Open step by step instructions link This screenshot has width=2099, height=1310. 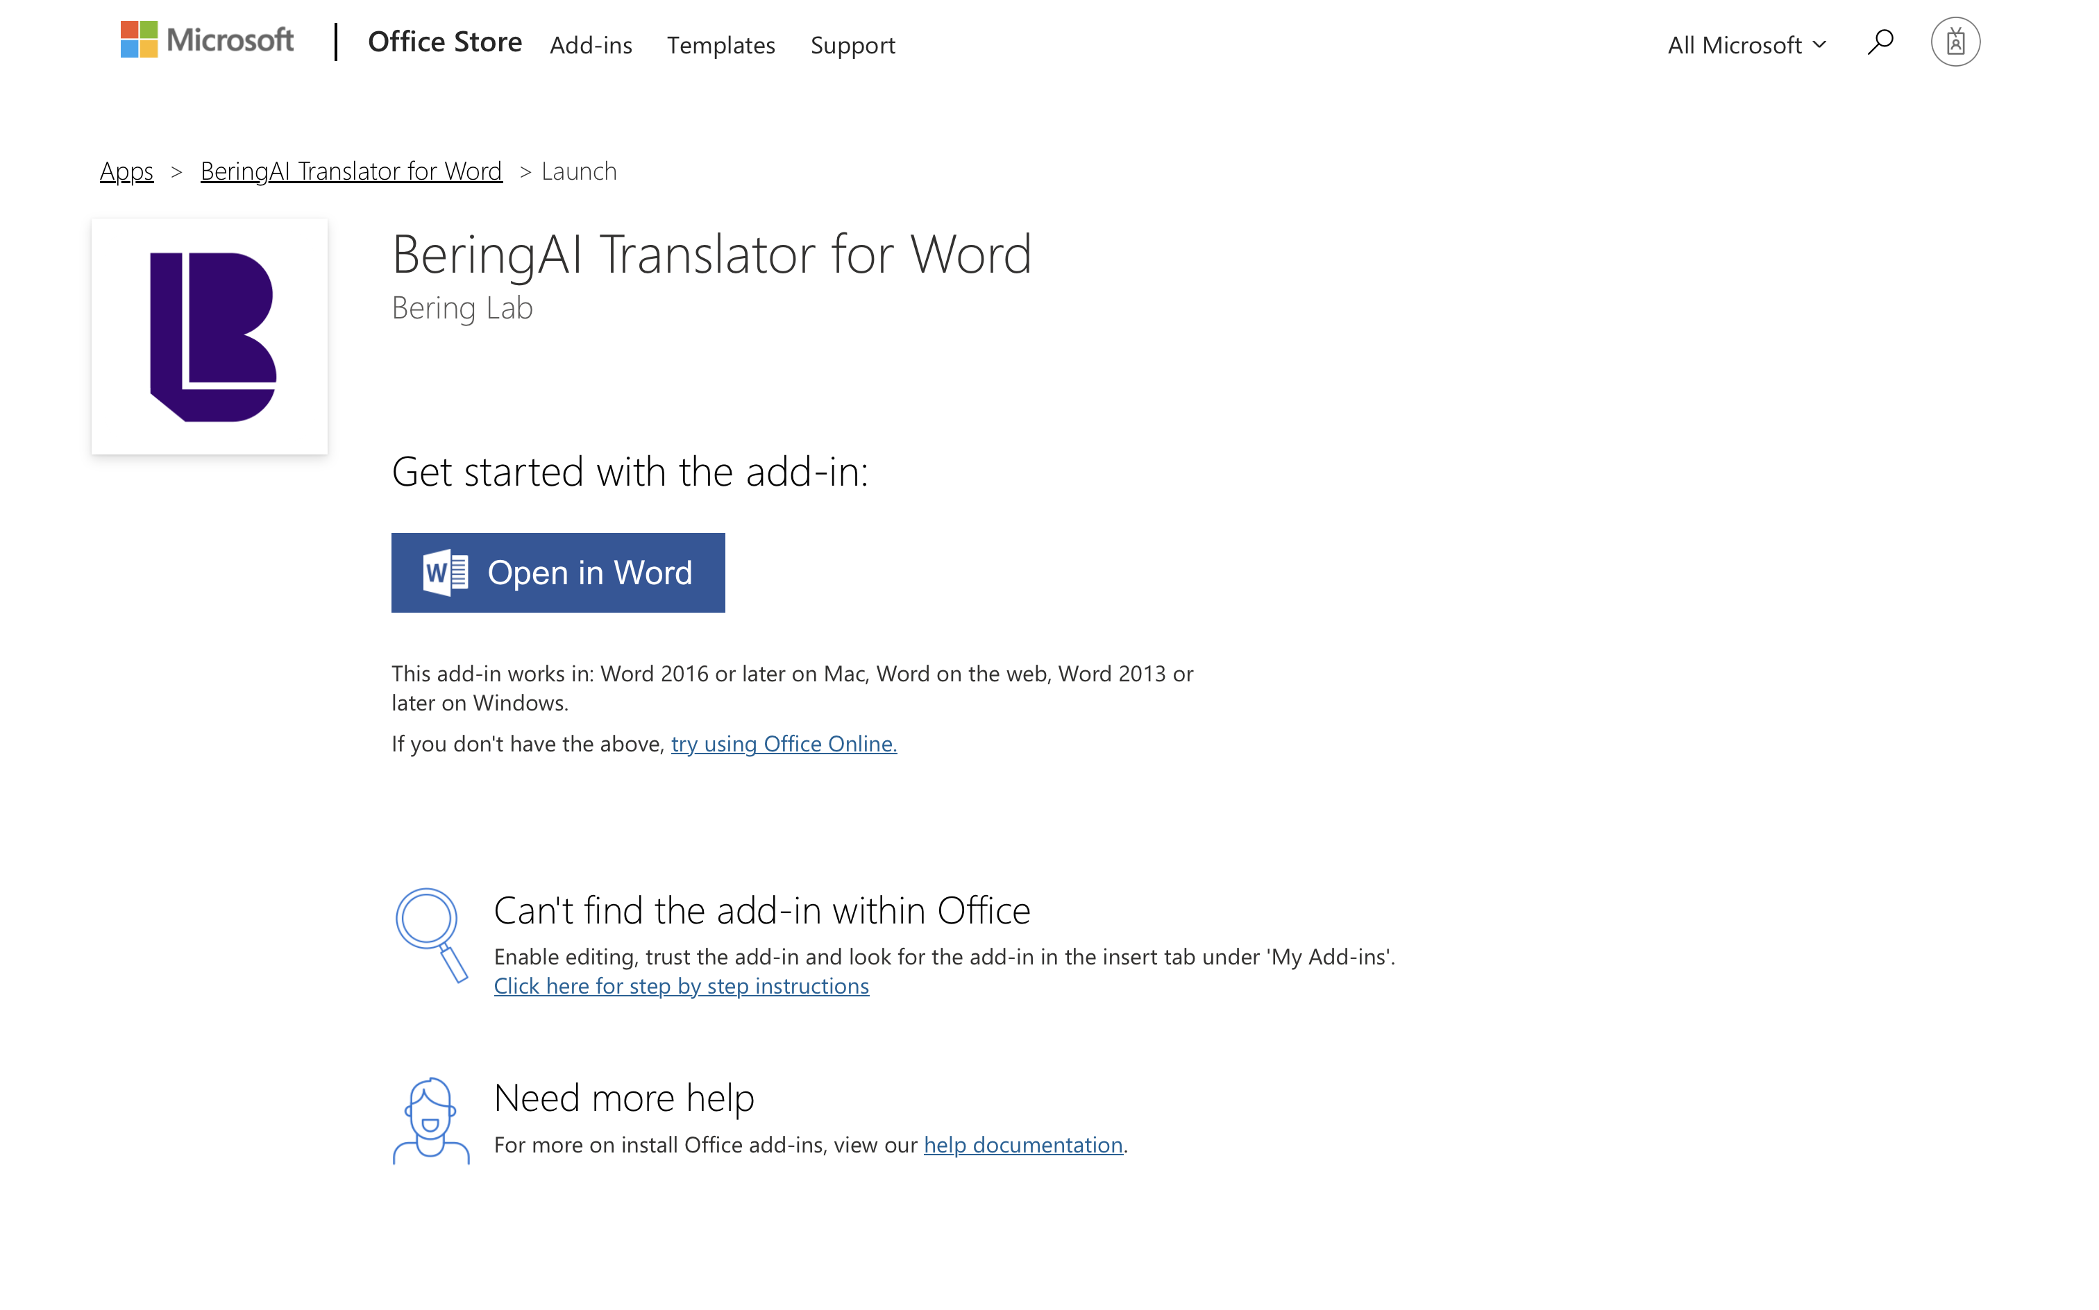click(681, 986)
